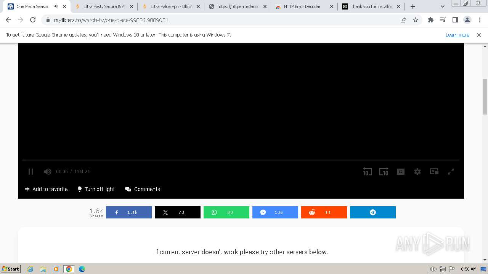
Task: Dismiss the Chrome update notification
Action: pyautogui.click(x=479, y=35)
